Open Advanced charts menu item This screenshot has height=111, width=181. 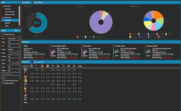(10, 14)
